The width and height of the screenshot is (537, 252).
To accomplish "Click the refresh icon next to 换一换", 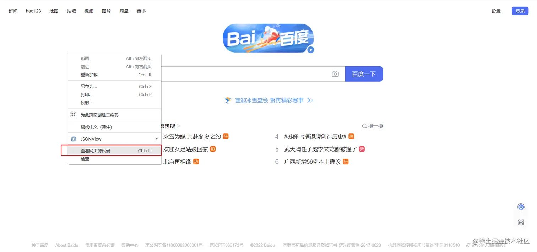I will coord(364,126).
